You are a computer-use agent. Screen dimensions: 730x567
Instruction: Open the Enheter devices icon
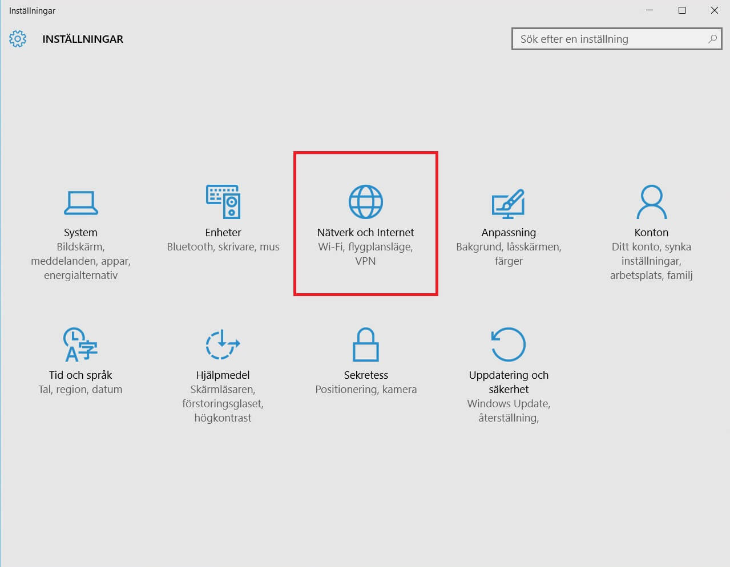[223, 201]
